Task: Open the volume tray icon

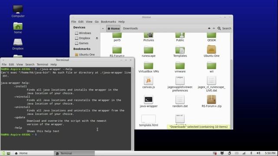Action: pyautogui.click(x=258, y=153)
